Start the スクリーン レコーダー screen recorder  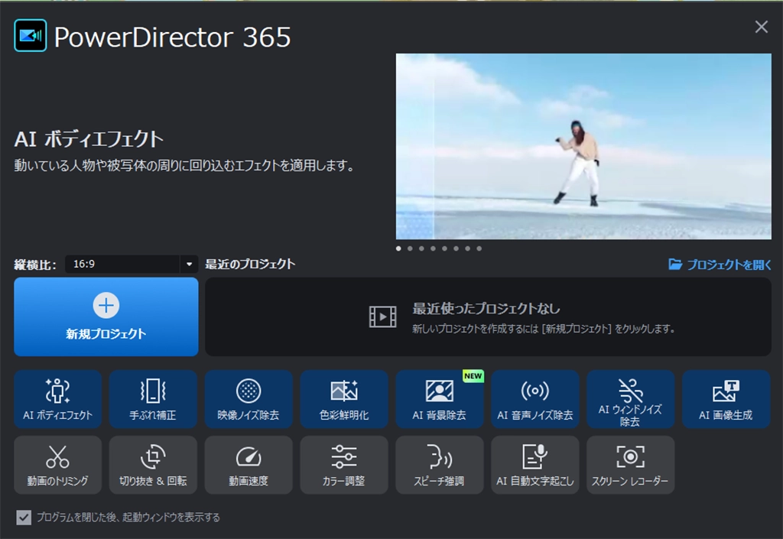tap(630, 465)
